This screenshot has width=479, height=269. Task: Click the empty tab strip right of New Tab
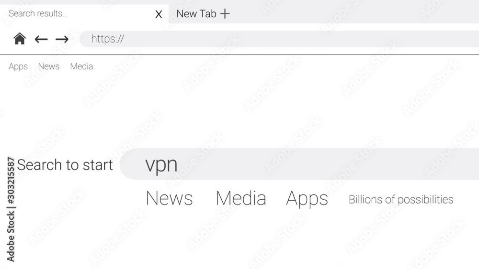point(354,12)
